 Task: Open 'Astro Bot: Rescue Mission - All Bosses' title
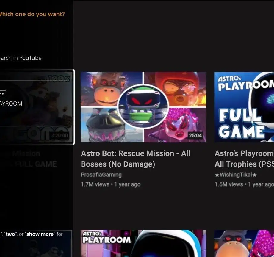136,159
